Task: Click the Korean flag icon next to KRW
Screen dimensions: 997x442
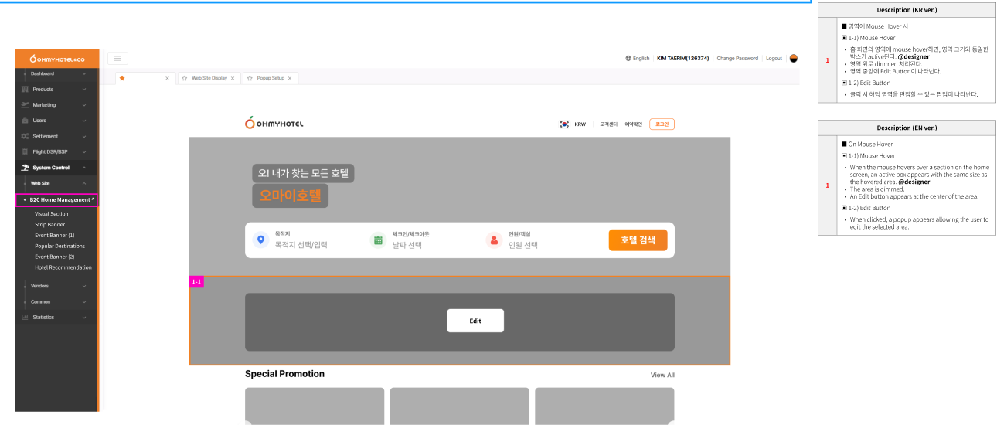Action: 564,124
